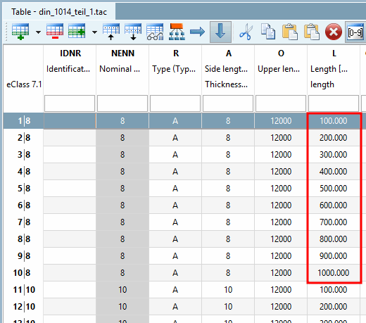Expand the add column dropdown arrow
Viewport: 366px width, 323px height.
(94, 32)
